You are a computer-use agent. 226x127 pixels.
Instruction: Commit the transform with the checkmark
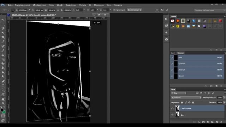(x=167, y=10)
